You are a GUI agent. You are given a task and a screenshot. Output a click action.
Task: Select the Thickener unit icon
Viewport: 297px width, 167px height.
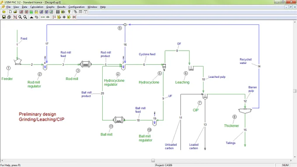[245, 111]
